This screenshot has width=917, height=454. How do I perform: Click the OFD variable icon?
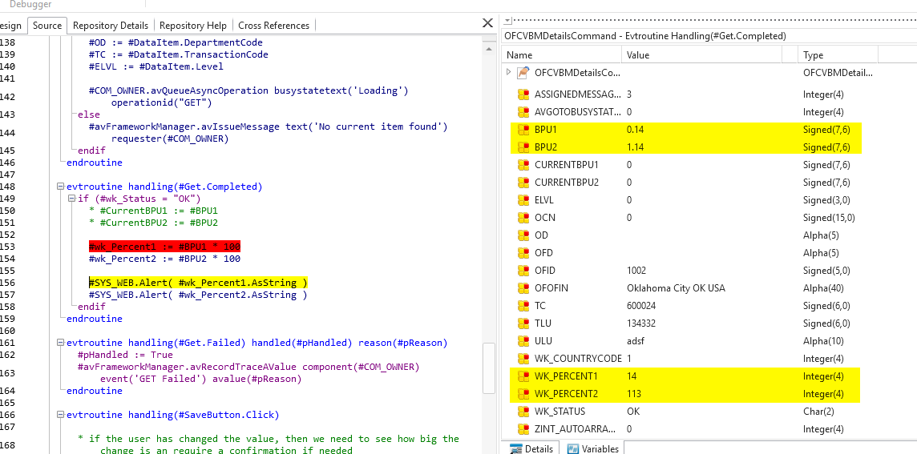pos(523,253)
